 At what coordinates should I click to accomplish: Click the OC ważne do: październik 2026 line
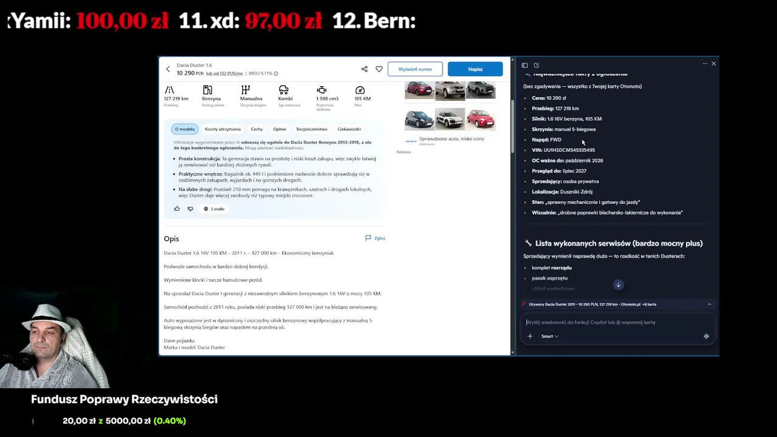tap(568, 161)
